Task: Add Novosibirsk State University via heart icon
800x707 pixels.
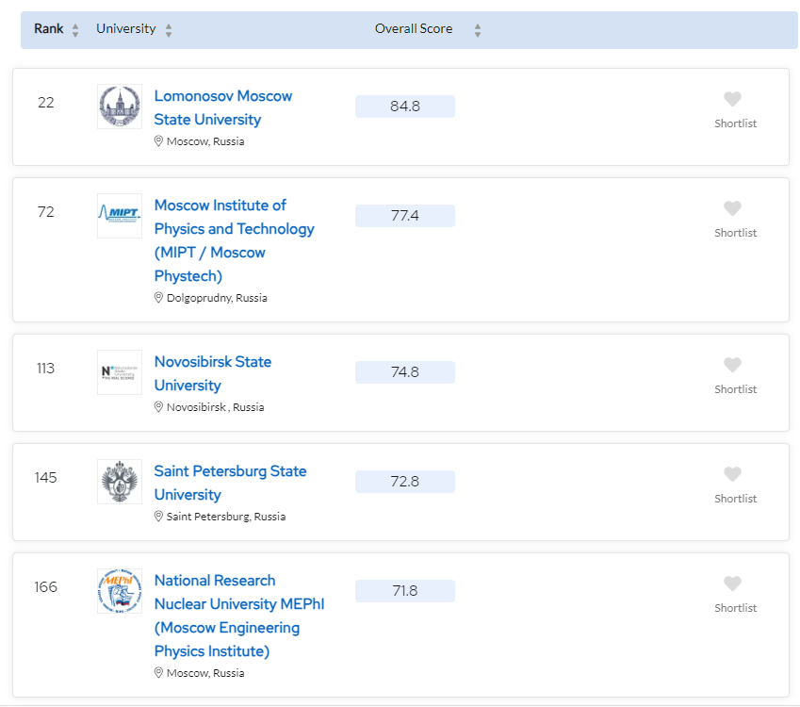Action: tap(733, 365)
